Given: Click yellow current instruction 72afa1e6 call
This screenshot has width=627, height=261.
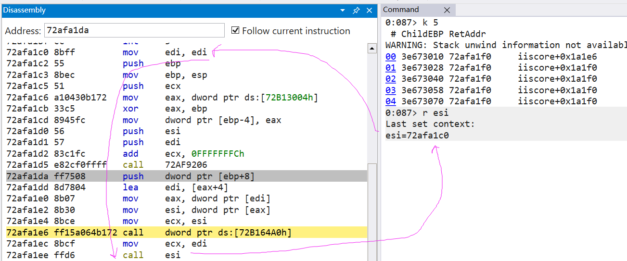Looking at the screenshot, I should [x=186, y=233].
